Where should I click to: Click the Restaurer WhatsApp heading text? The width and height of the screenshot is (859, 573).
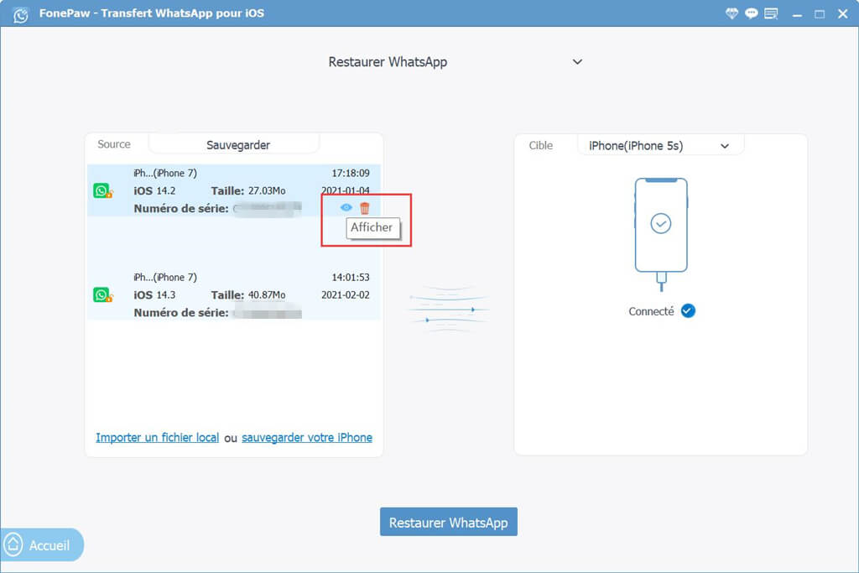pyautogui.click(x=388, y=62)
